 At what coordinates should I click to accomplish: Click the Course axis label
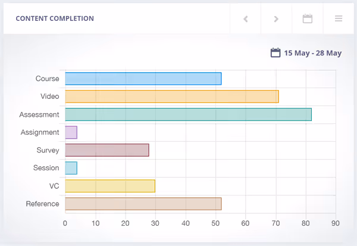(x=48, y=79)
